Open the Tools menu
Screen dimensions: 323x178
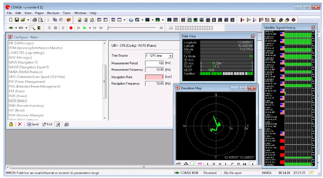(x=66, y=13)
